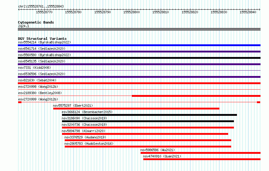269x171 pixels.
Task: Select the black nsv5560580 variant bar
Action: point(139,58)
